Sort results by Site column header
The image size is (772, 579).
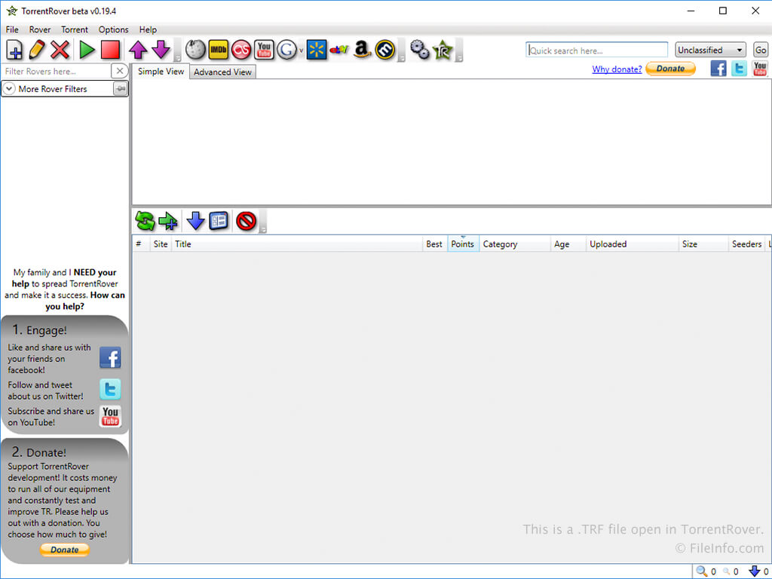tap(161, 244)
